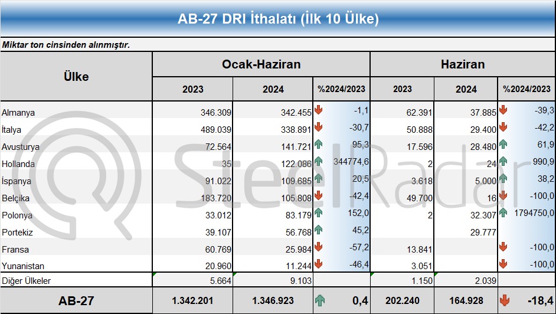Select the Hollanda row label
Viewport: 556px width, 314px height.
(18, 164)
